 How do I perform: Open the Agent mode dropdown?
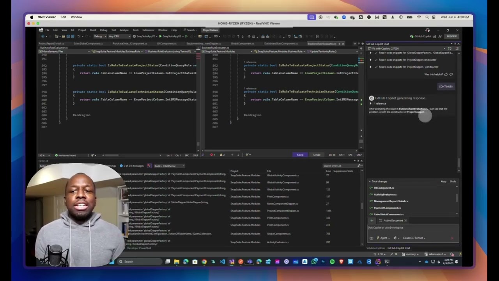pyautogui.click(x=383, y=238)
